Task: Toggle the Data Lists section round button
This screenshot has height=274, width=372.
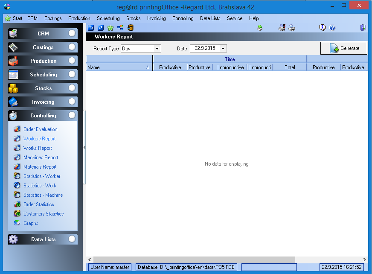Action: point(72,239)
